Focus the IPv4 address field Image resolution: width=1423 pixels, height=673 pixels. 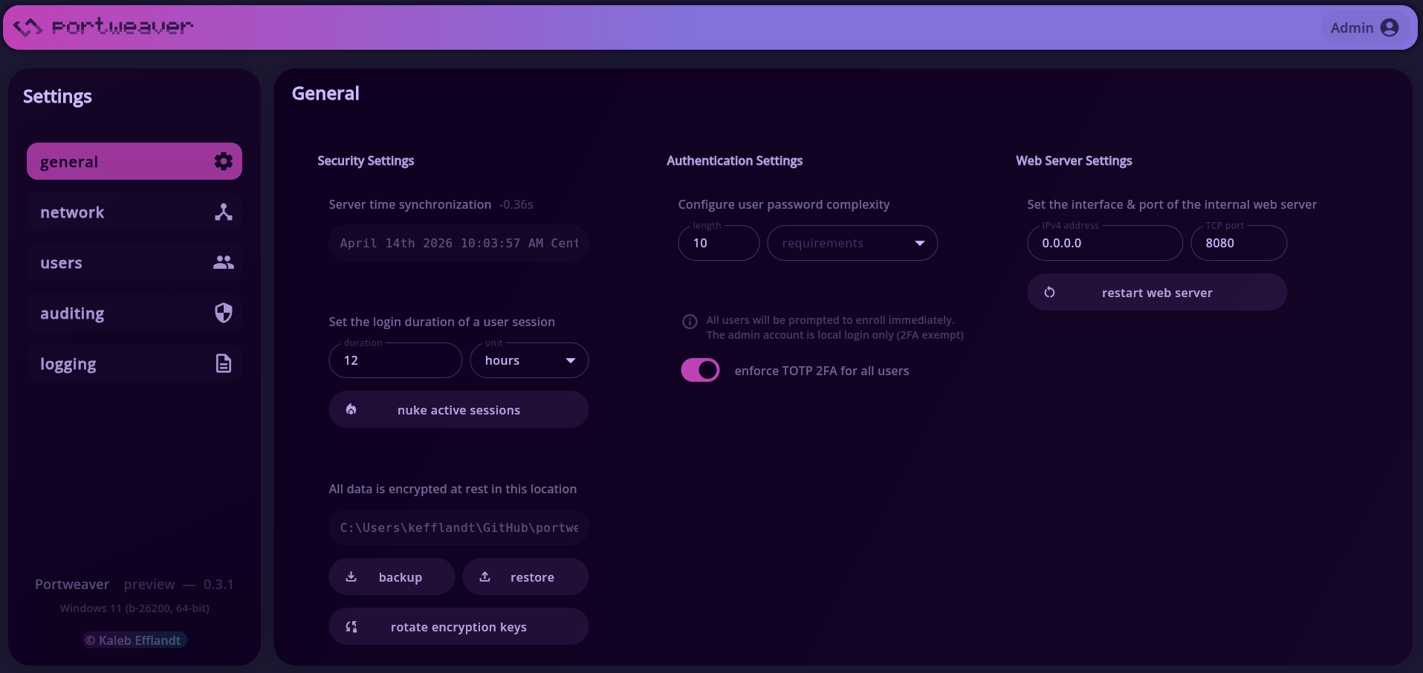coord(1105,243)
